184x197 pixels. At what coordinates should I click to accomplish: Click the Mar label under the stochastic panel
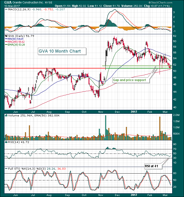coord(165,195)
